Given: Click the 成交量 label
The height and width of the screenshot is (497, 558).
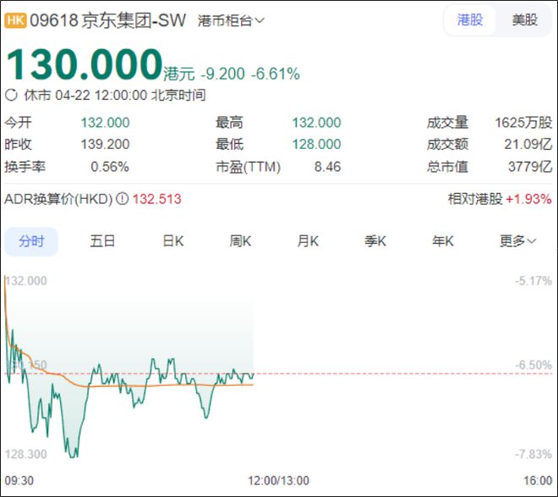Looking at the screenshot, I should click(x=448, y=123).
